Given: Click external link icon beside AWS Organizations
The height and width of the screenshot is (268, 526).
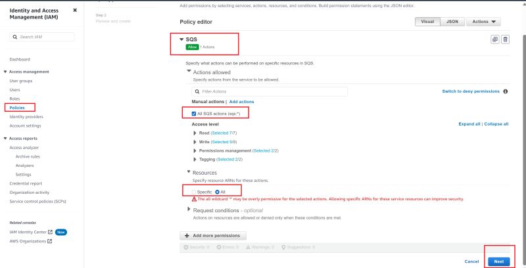Looking at the screenshot, I should point(50,241).
